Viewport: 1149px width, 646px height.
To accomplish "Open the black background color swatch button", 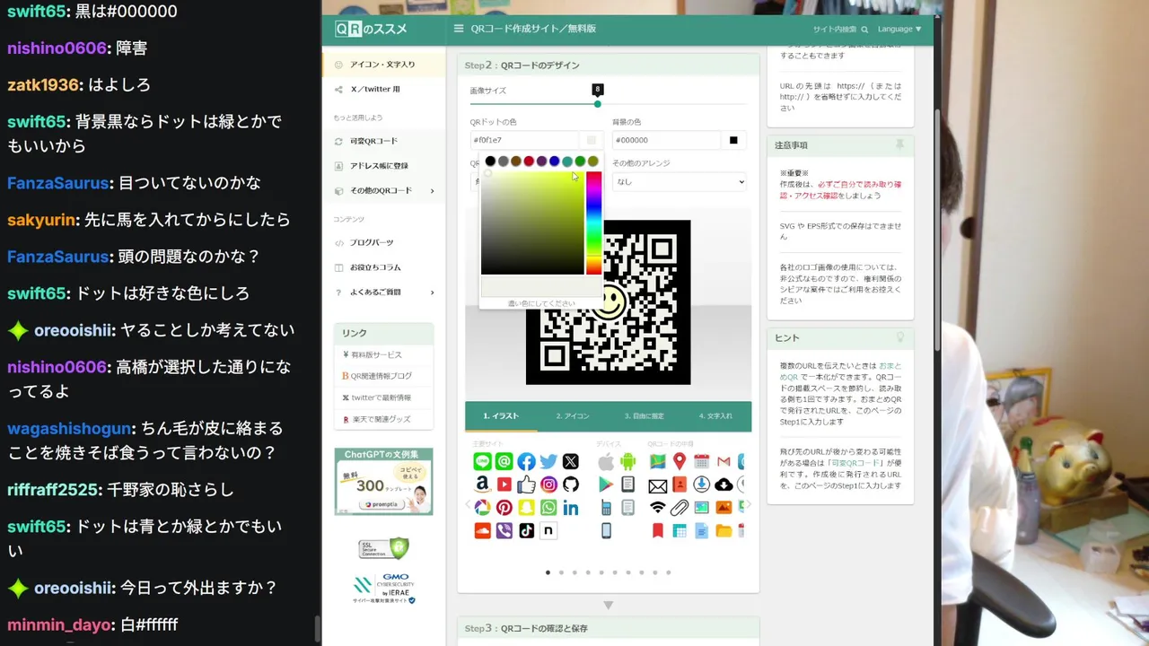I will click(x=733, y=140).
